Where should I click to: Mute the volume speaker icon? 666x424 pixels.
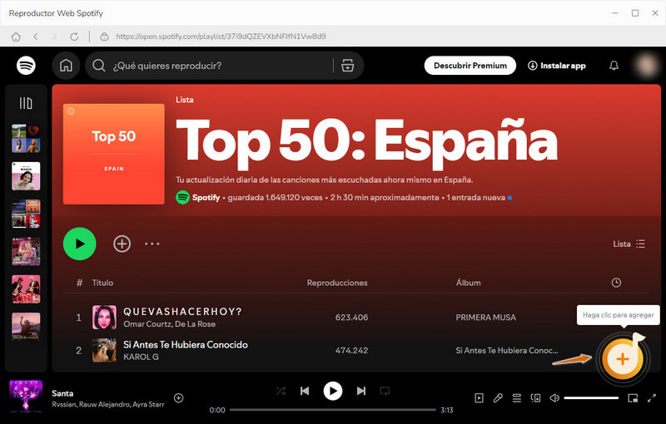point(554,397)
